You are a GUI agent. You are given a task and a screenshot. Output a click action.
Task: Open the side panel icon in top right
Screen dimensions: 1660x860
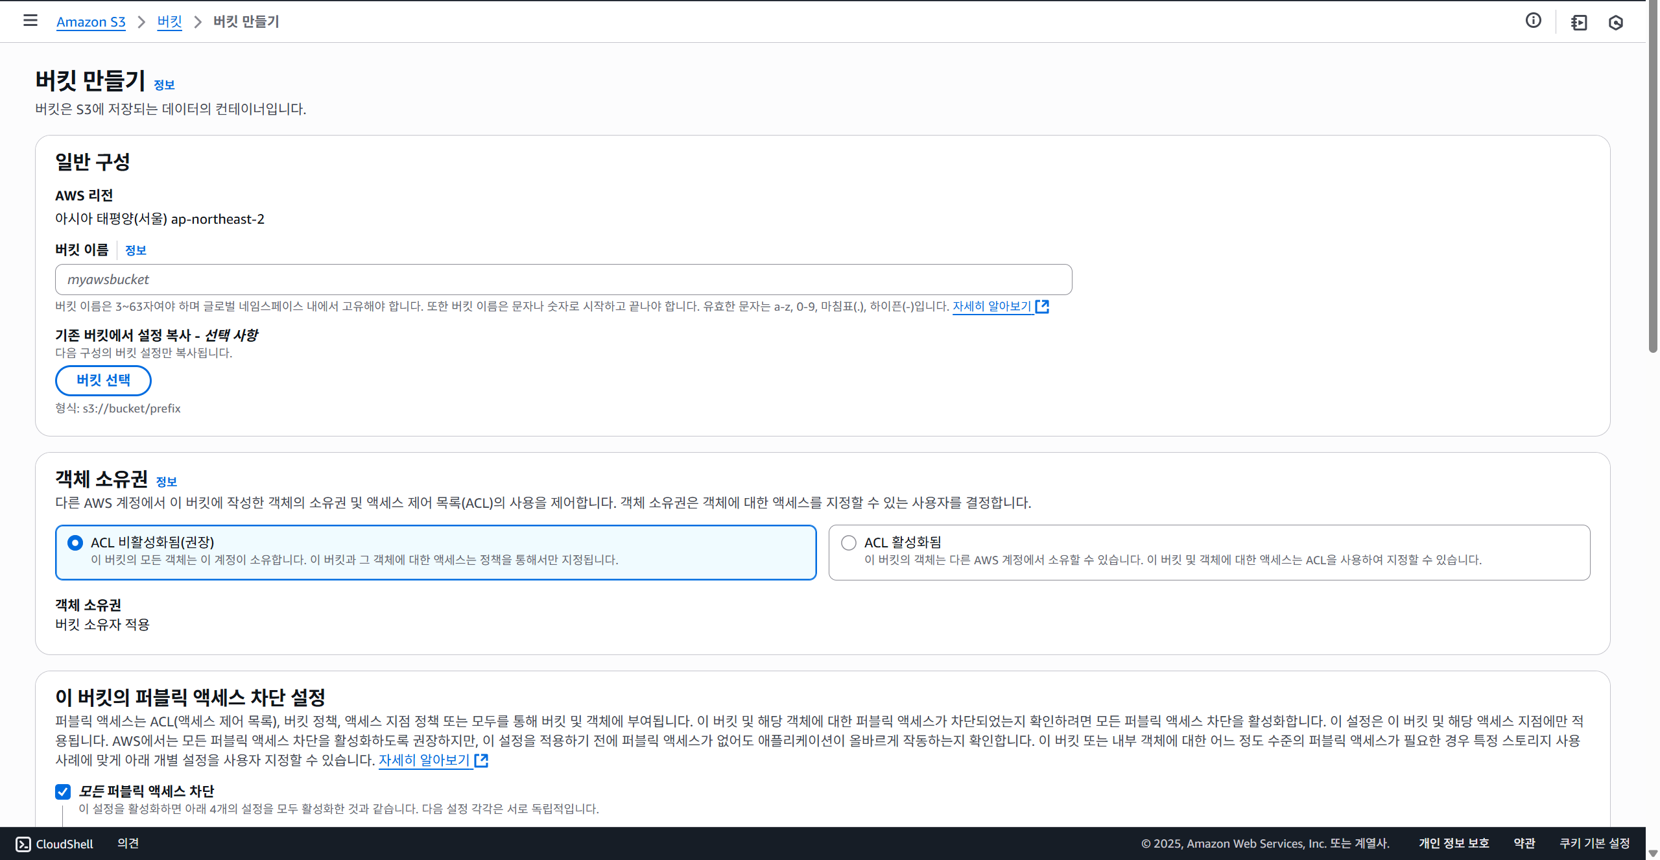pyautogui.click(x=1579, y=23)
